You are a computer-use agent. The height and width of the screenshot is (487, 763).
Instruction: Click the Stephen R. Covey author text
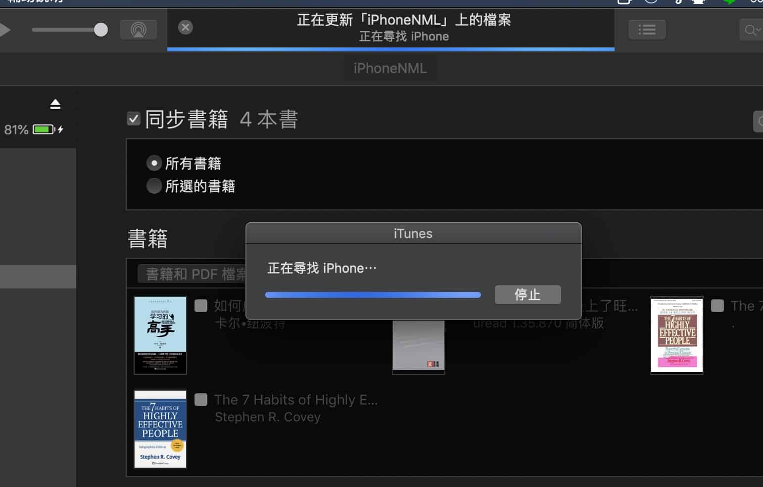coord(268,417)
